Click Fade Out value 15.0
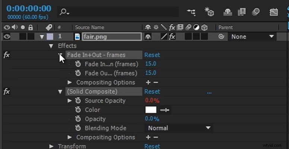 [x=150, y=73]
